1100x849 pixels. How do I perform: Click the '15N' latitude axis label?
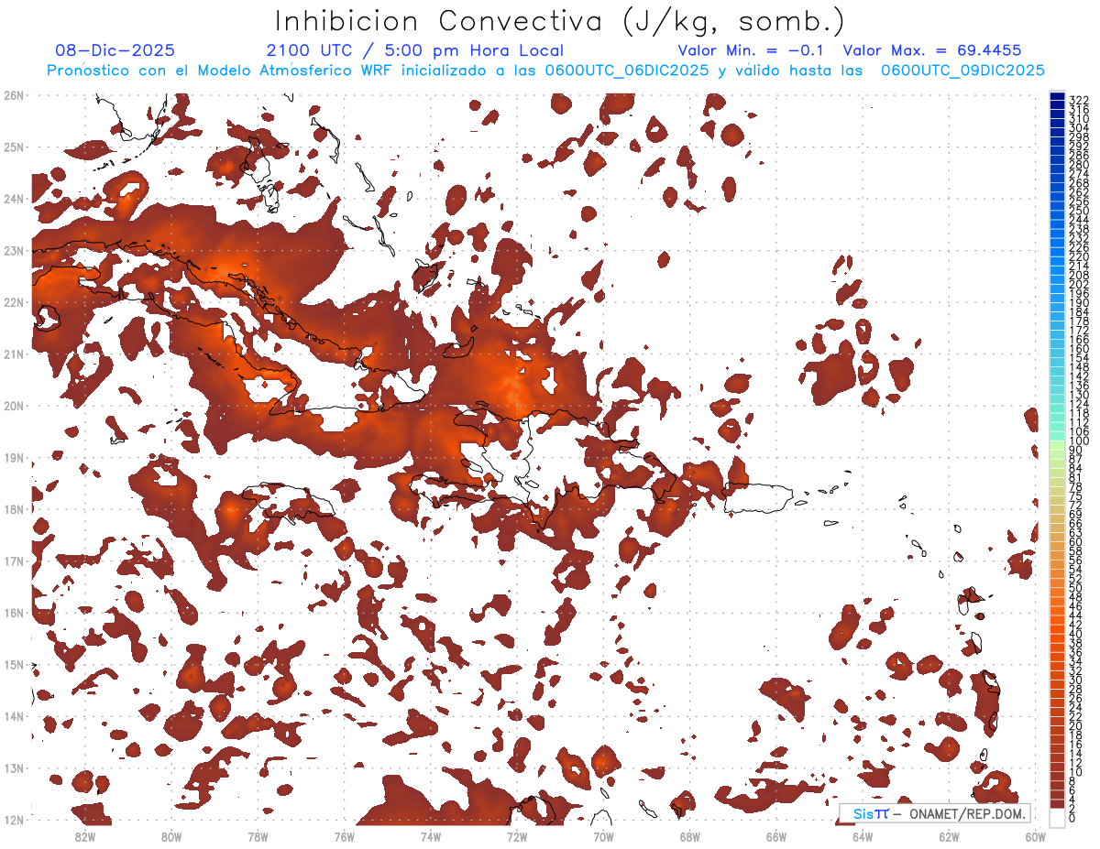pos(13,664)
